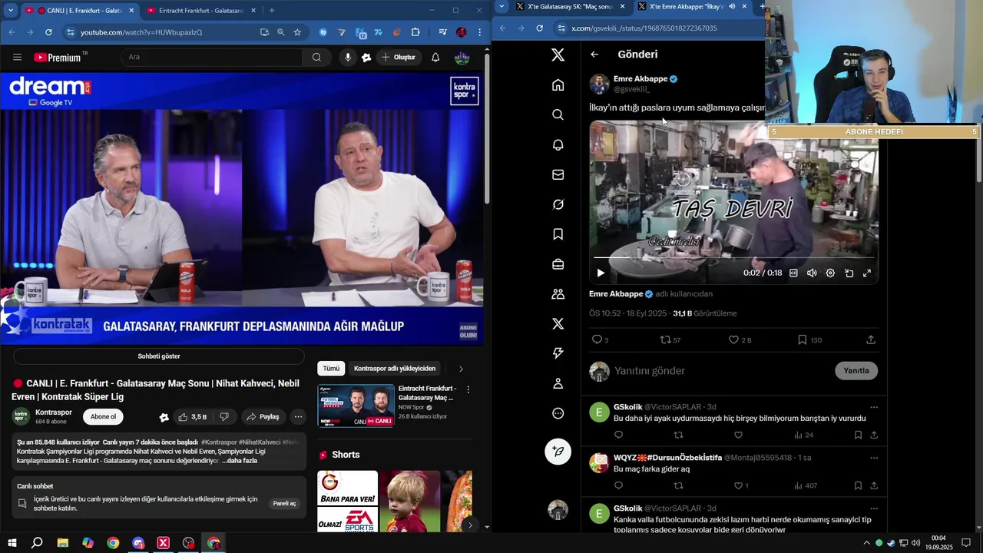This screenshot has width=983, height=553.
Task: Expand the tab search dropdown in YouTube window
Action: [10, 11]
